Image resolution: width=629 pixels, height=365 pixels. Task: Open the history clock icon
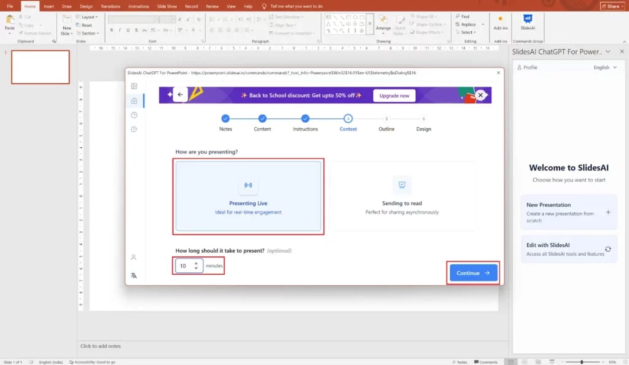pos(134,129)
